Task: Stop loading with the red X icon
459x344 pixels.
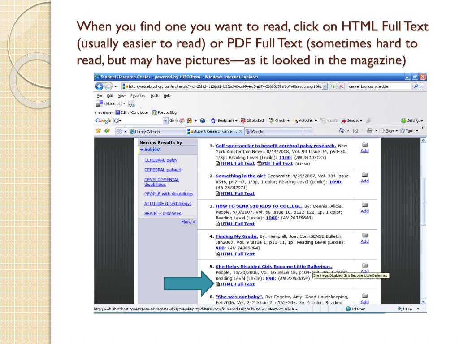Action: pos(341,86)
